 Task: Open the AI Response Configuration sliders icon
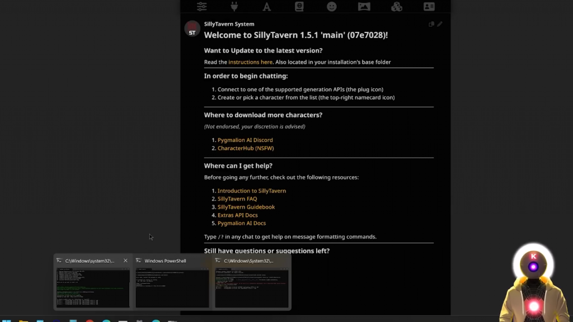point(201,7)
